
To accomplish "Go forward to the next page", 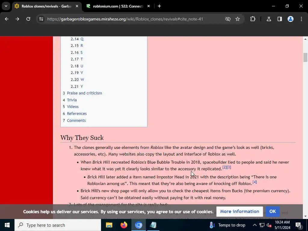I will (x=17, y=19).
